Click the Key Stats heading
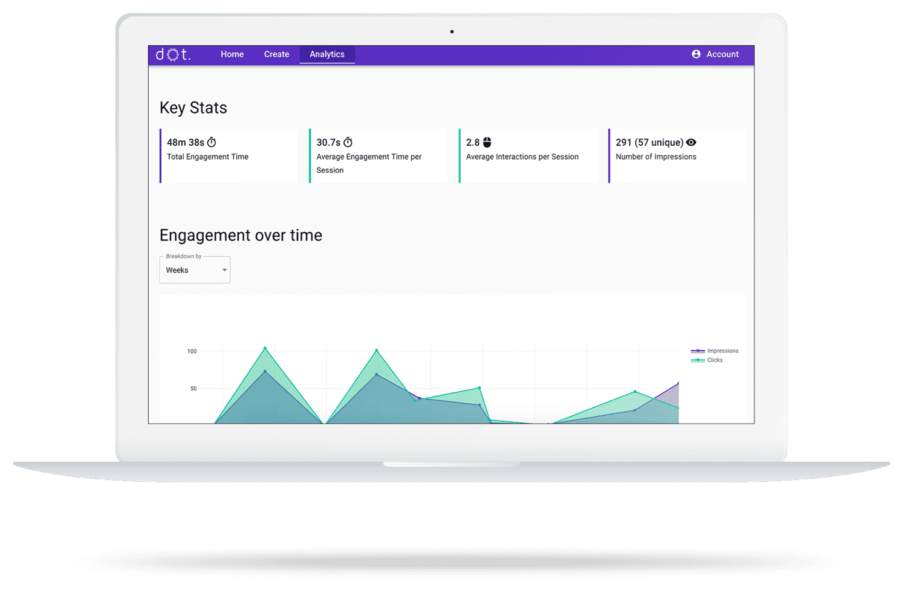Viewport: 907px width, 596px height. click(x=193, y=108)
